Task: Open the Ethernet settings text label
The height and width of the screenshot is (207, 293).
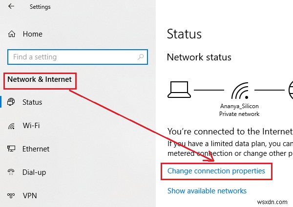Action: tap(36, 149)
